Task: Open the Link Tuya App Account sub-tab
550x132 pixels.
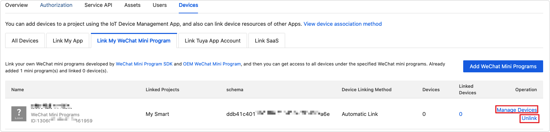Action: pyautogui.click(x=213, y=40)
